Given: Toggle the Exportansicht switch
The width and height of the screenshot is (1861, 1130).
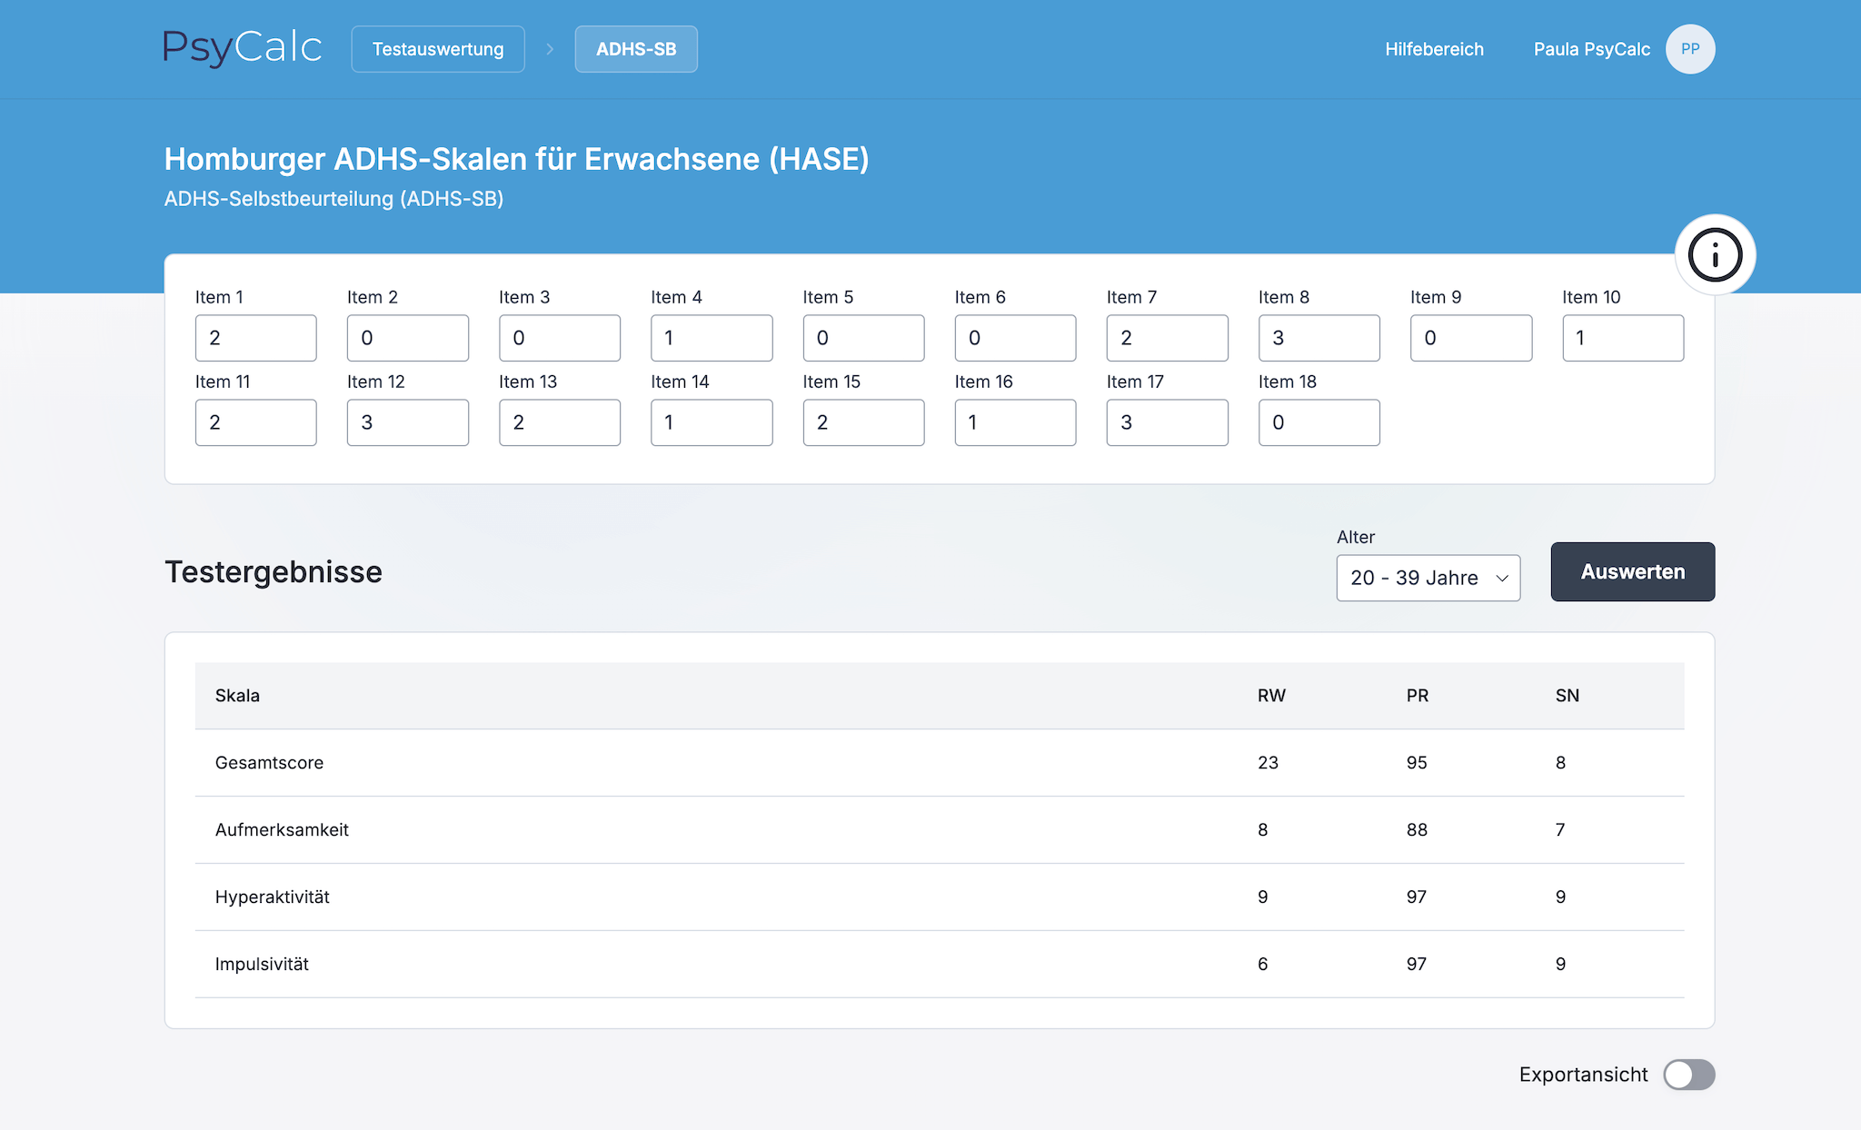Looking at the screenshot, I should pos(1688,1075).
